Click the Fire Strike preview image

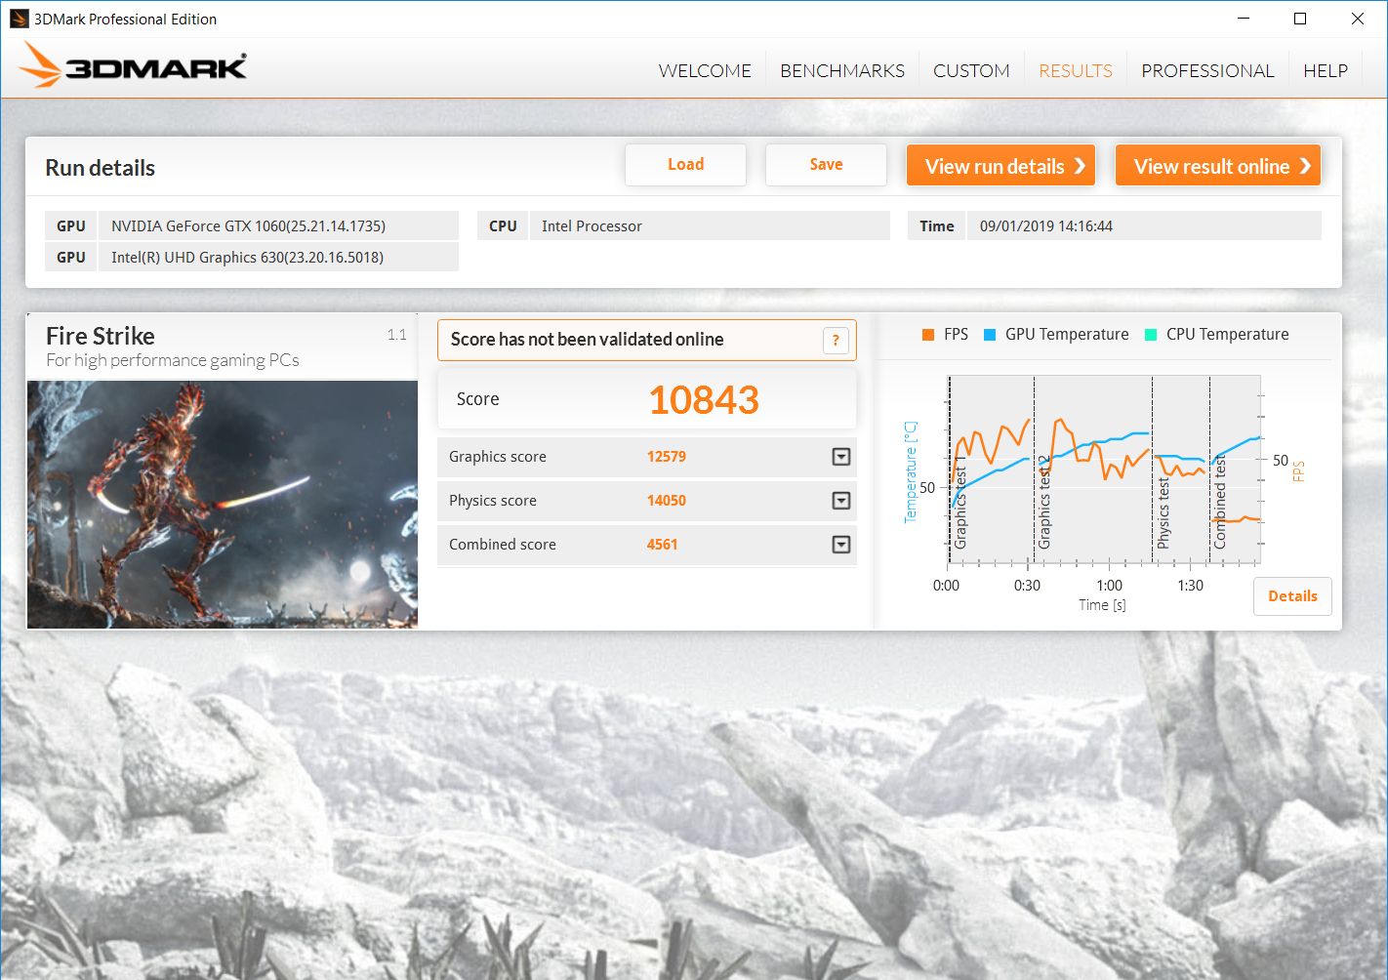tap(223, 505)
